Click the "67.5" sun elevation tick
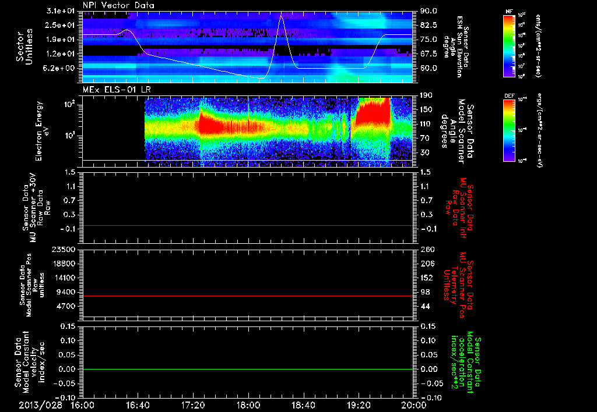 point(429,54)
